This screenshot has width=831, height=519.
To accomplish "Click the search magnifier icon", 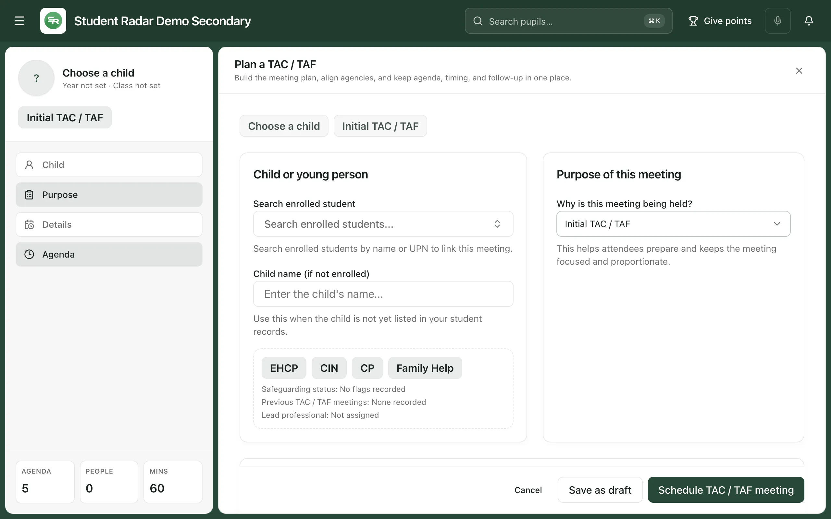I will point(478,21).
